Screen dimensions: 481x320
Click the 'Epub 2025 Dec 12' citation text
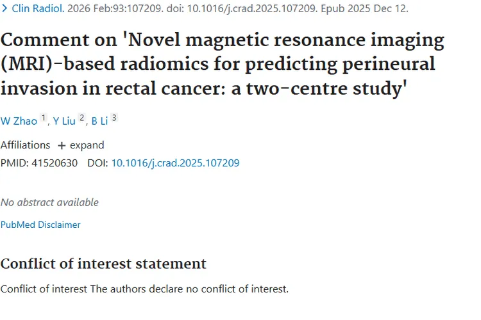367,9
